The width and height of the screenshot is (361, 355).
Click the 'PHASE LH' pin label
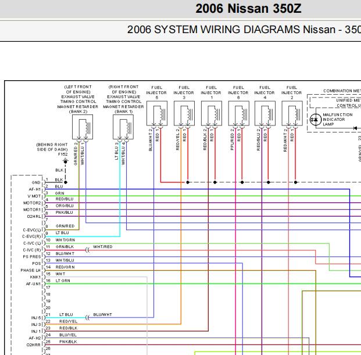(30, 270)
